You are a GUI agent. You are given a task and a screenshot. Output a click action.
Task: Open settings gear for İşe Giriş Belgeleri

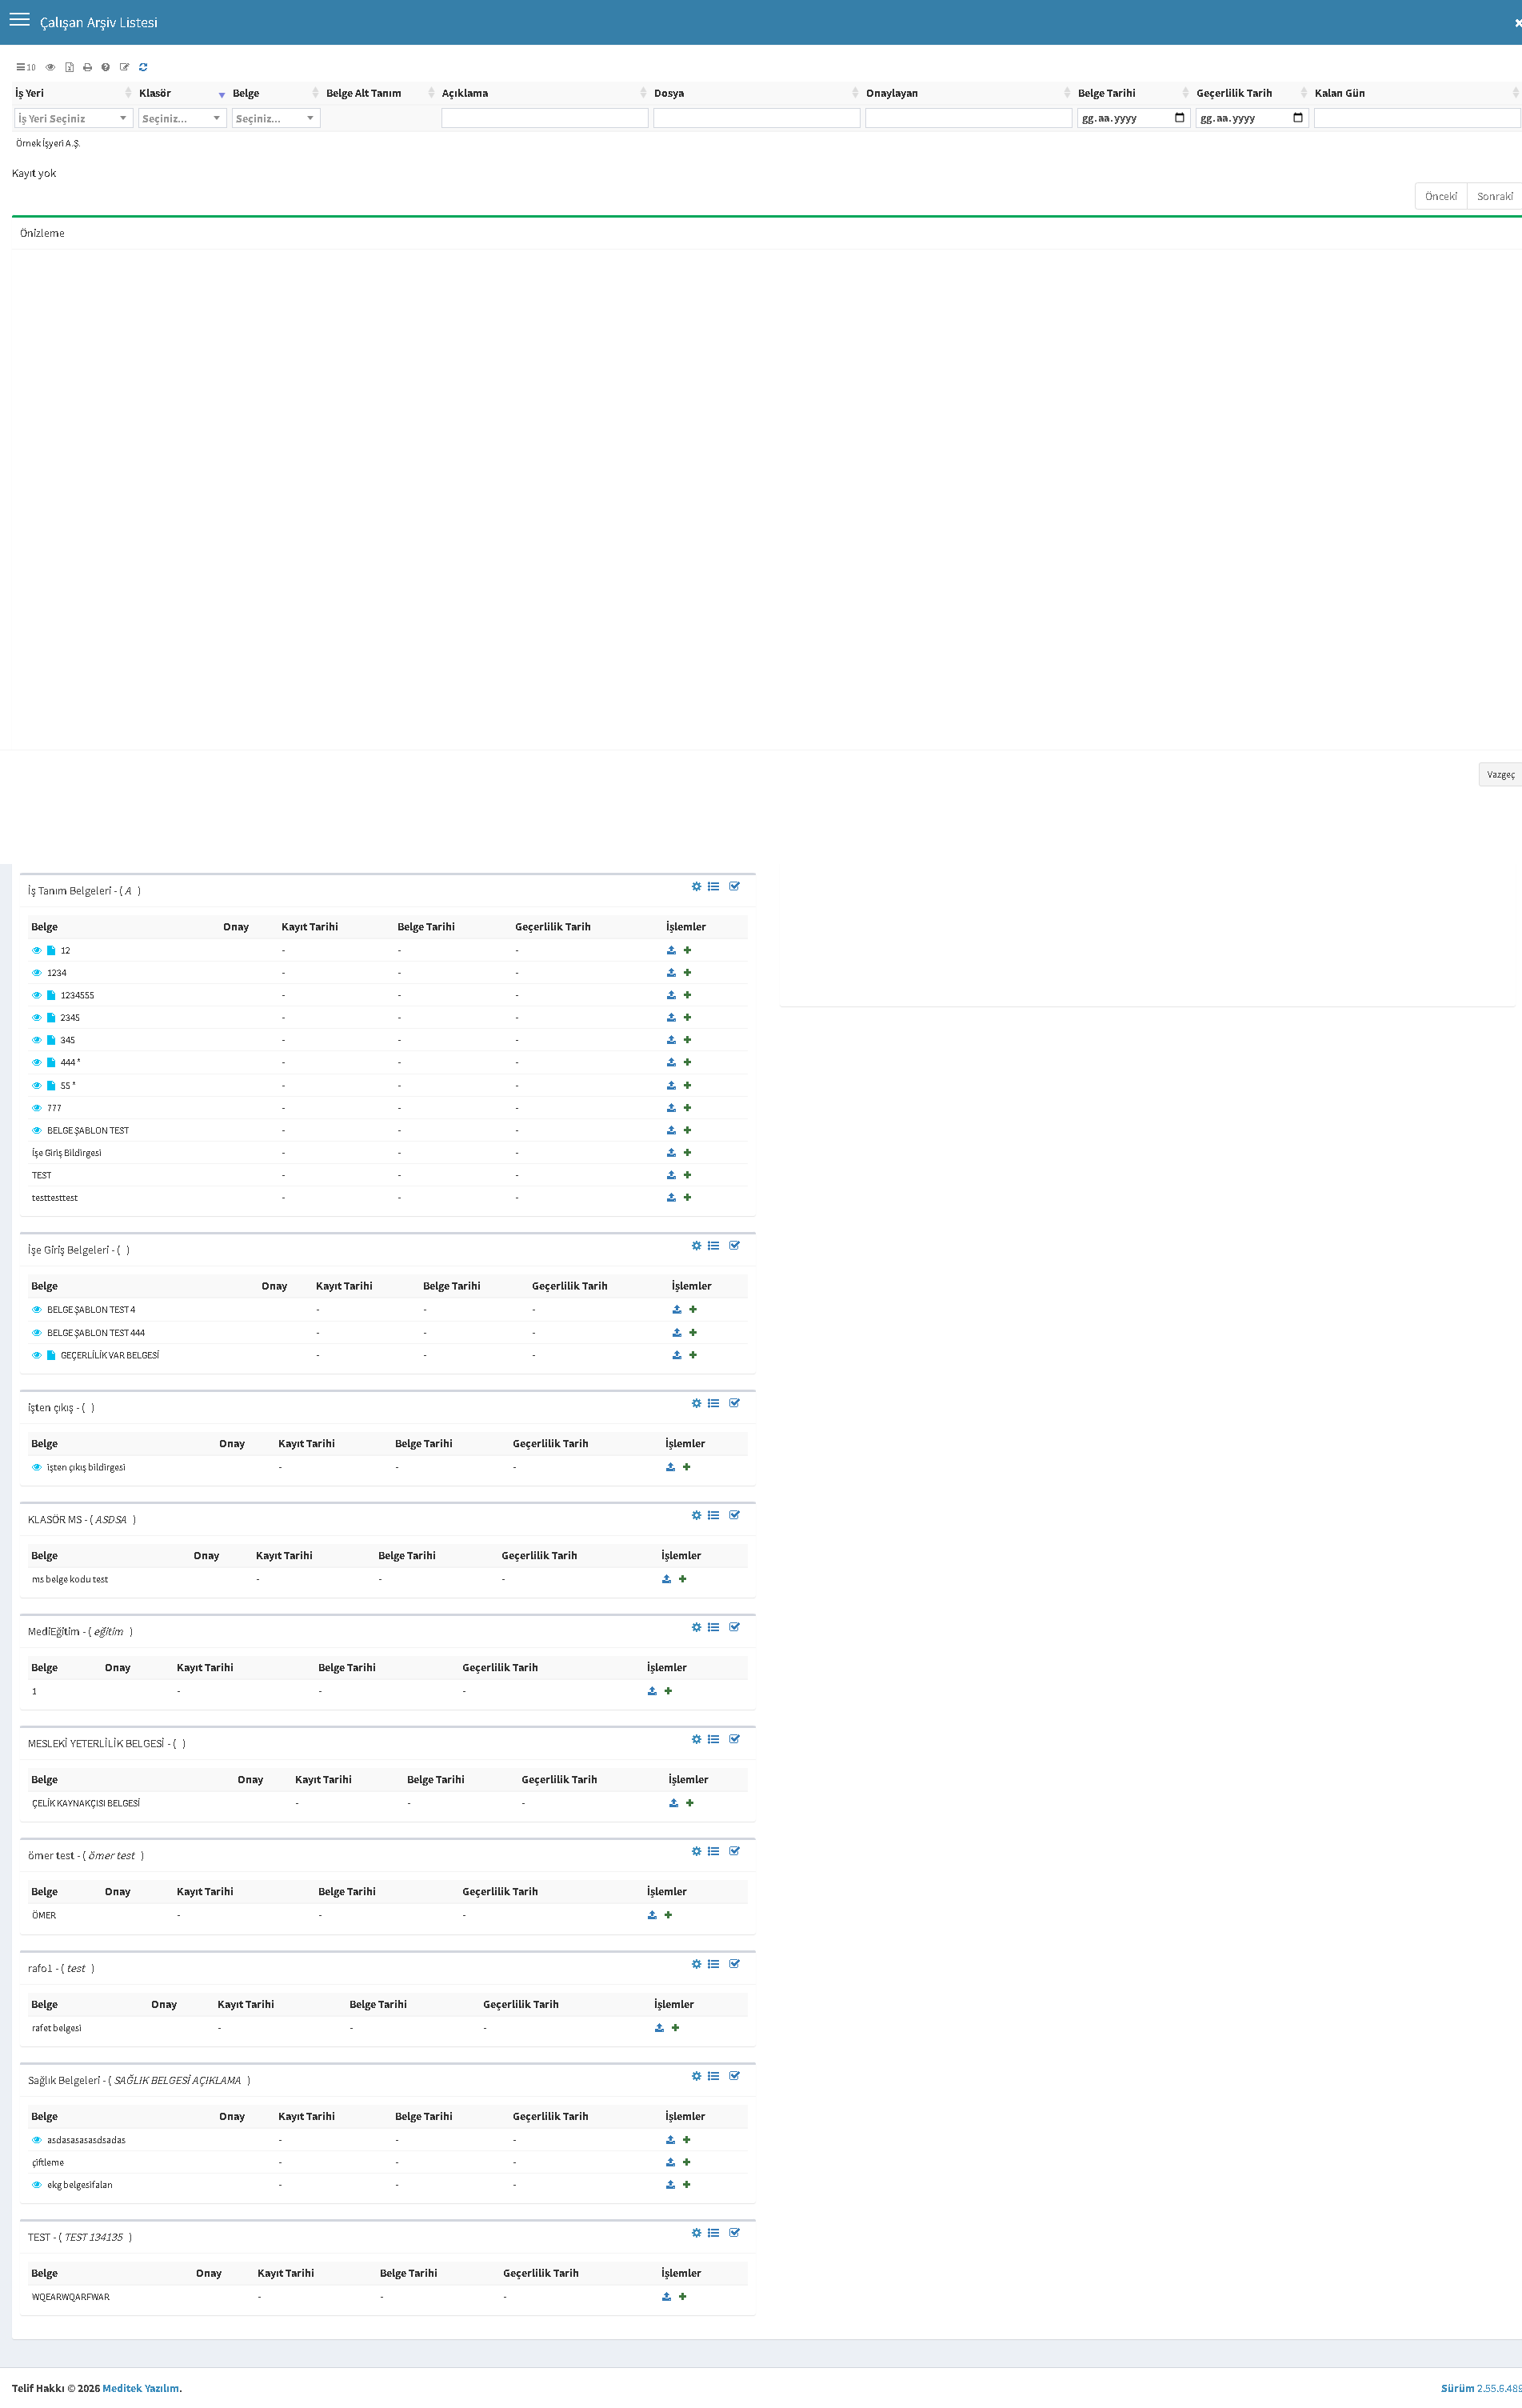697,1245
